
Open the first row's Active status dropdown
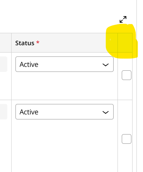pyautogui.click(x=65, y=64)
